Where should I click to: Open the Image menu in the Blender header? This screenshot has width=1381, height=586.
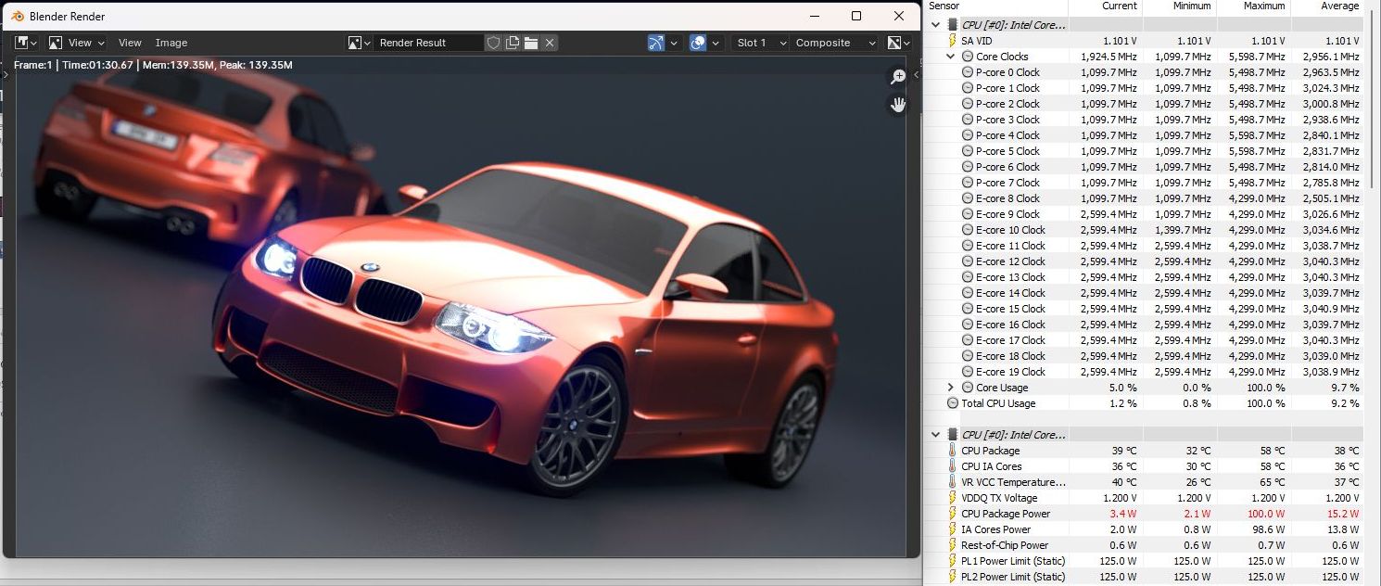pyautogui.click(x=171, y=43)
